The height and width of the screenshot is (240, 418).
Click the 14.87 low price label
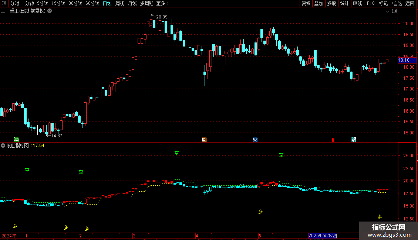coord(57,136)
